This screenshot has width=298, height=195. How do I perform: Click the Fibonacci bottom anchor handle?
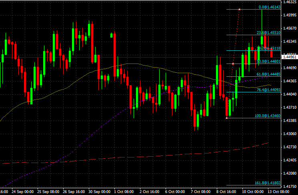click(227, 118)
